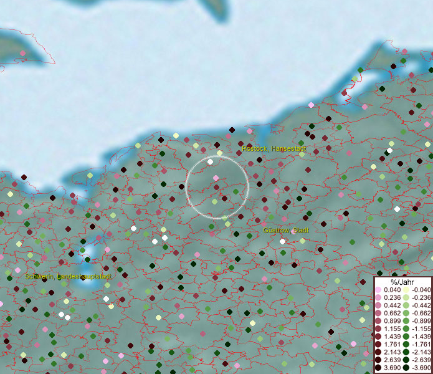Select white marker on the circle's top edge
433x374 pixels.
(x=210, y=161)
